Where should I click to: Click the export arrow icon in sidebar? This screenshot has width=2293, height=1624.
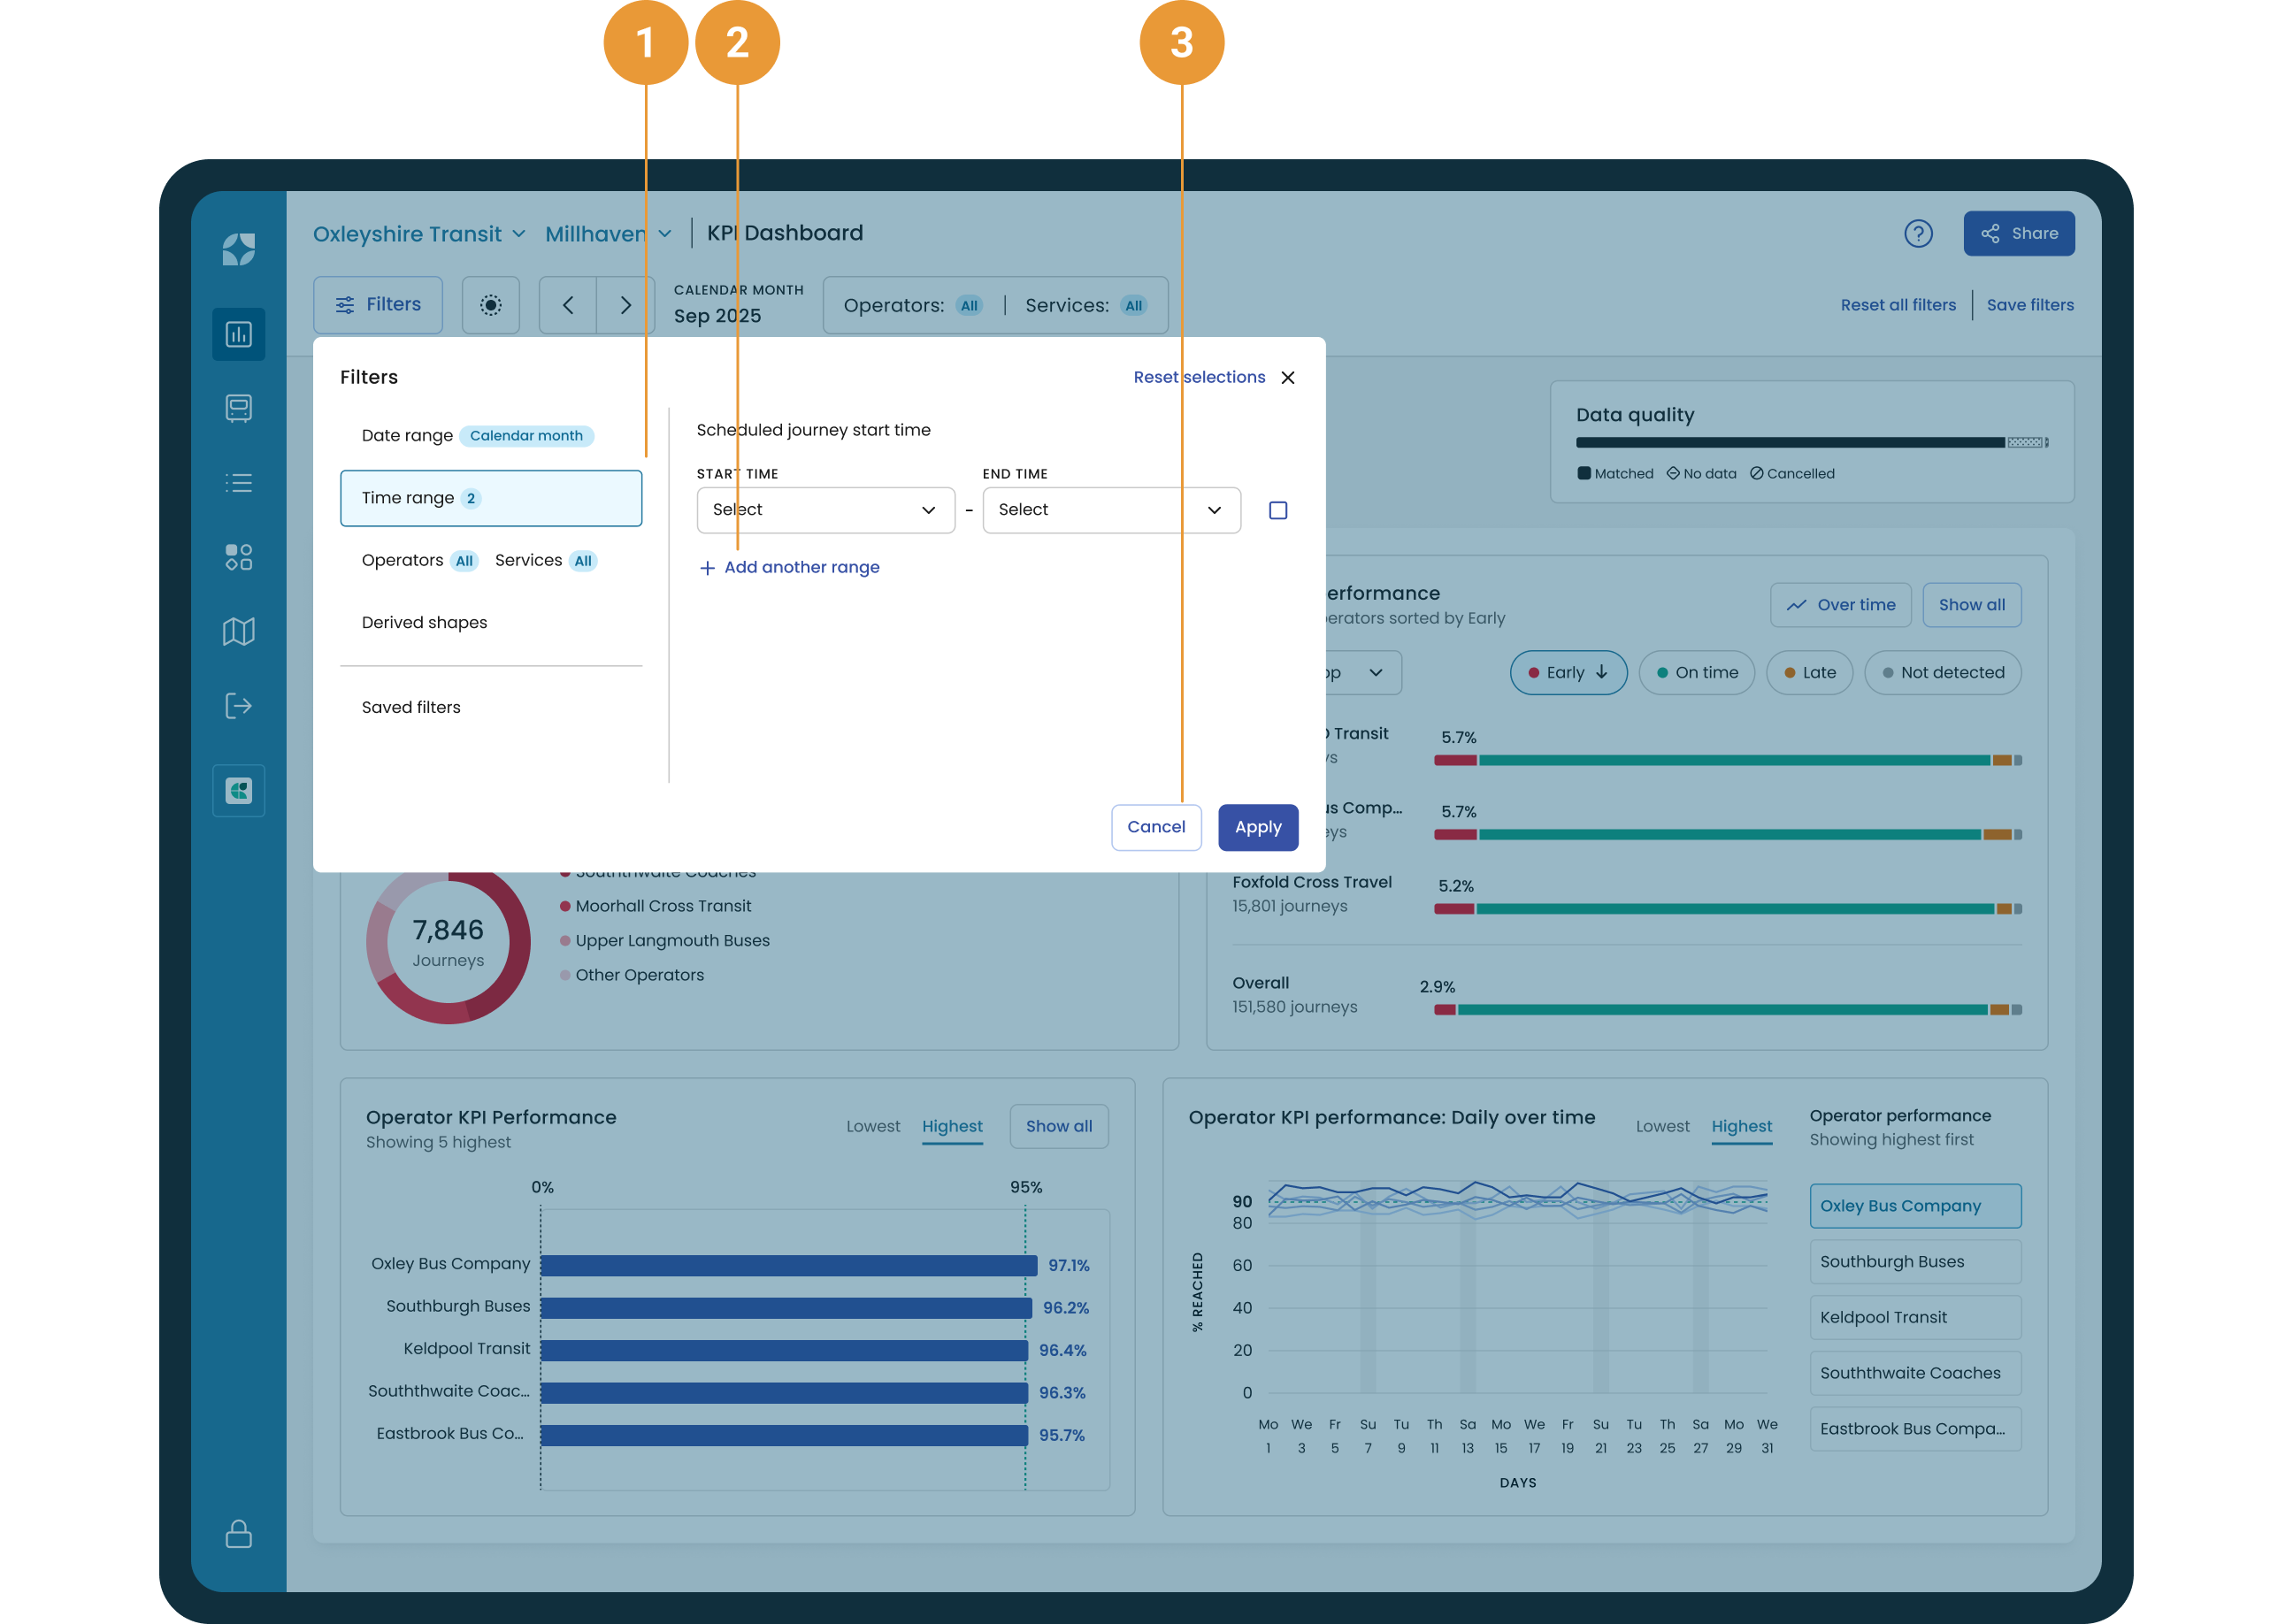click(238, 706)
